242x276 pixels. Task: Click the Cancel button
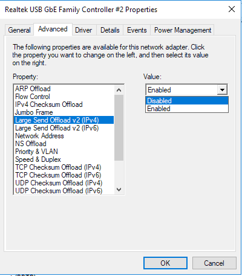click(214, 263)
